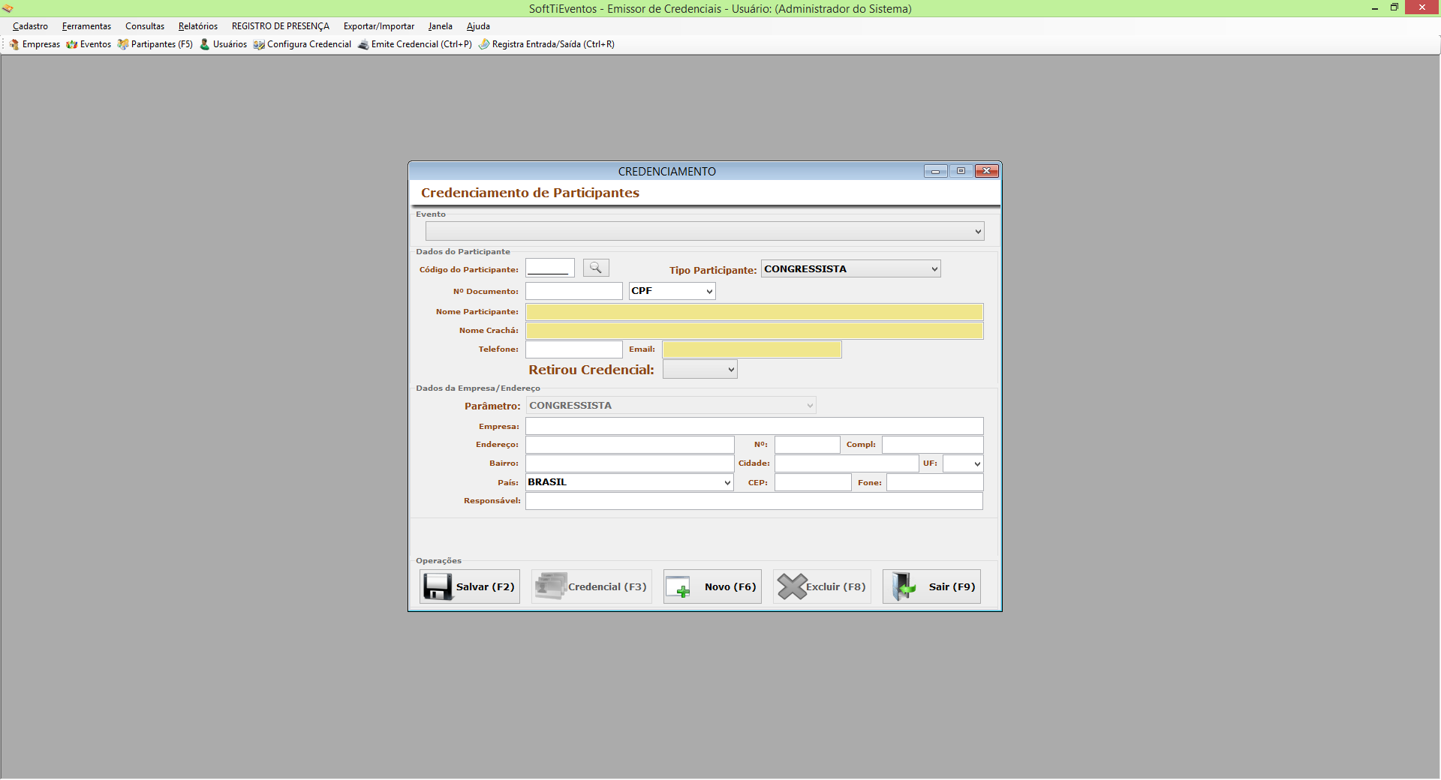This screenshot has width=1441, height=780.
Task: Expand the UF state dropdown
Action: (976, 463)
